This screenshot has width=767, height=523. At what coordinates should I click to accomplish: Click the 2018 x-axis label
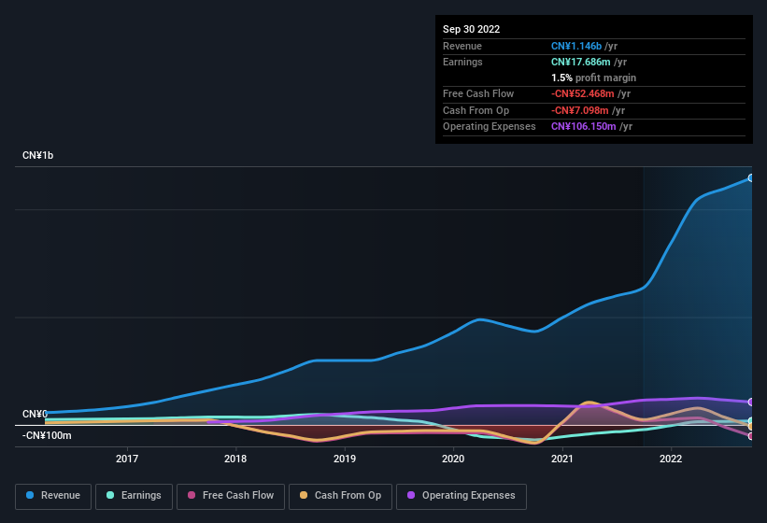(x=235, y=459)
